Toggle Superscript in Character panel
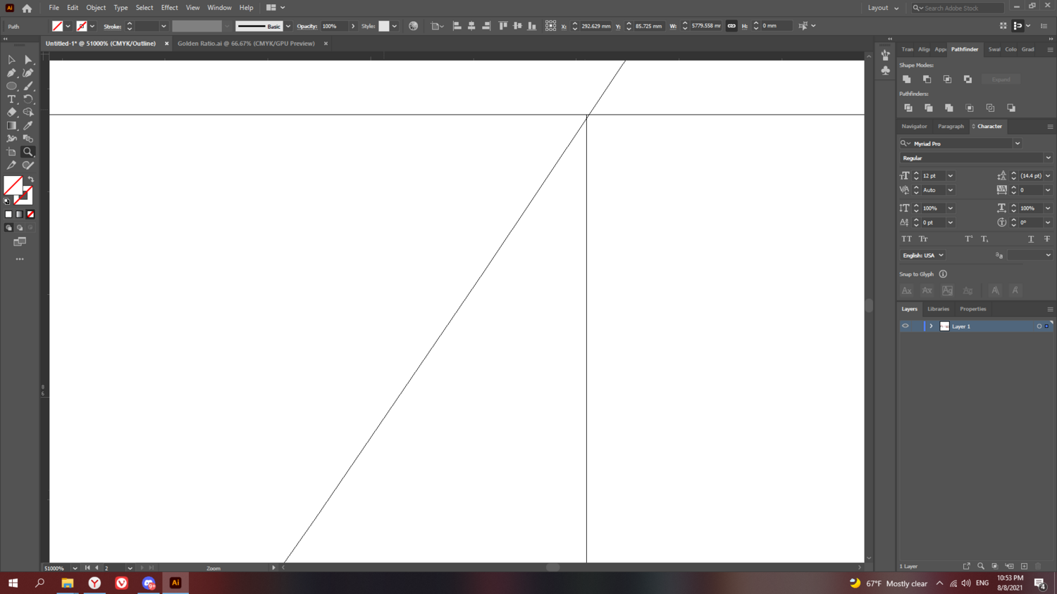Viewport: 1057px width, 594px height. coord(969,239)
